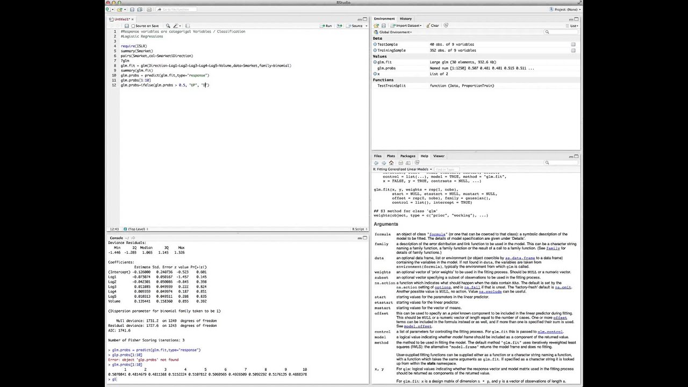Viewport: 688px width, 387px height.
Task: Open R Script file type dropdown
Action: click(x=359, y=229)
